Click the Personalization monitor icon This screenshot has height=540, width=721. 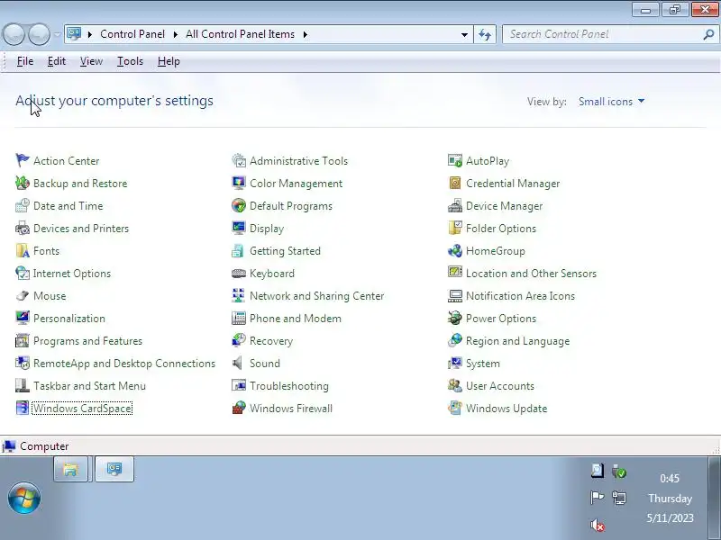click(22, 319)
